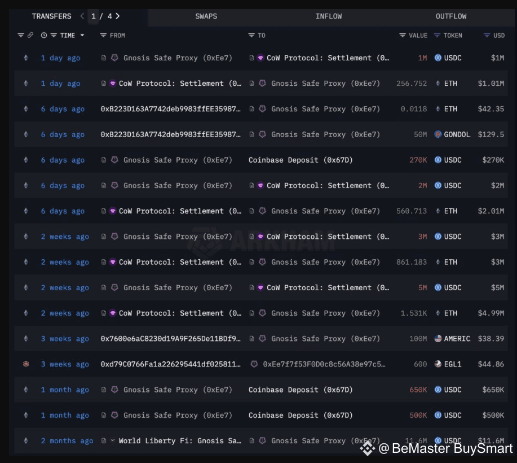The height and width of the screenshot is (463, 517).
Task: Open TIME sort dropdown arrow
Action: click(x=82, y=36)
